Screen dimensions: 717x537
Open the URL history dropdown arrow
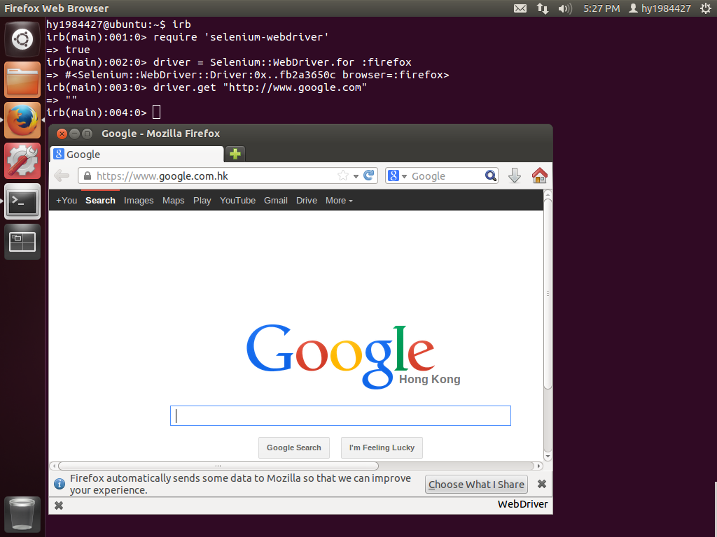point(356,176)
